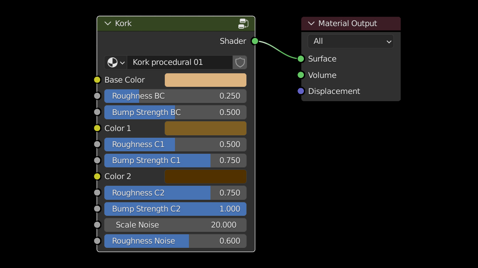Click the Shader output socket

pos(255,41)
